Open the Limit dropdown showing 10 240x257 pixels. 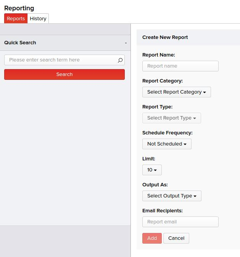tap(152, 170)
